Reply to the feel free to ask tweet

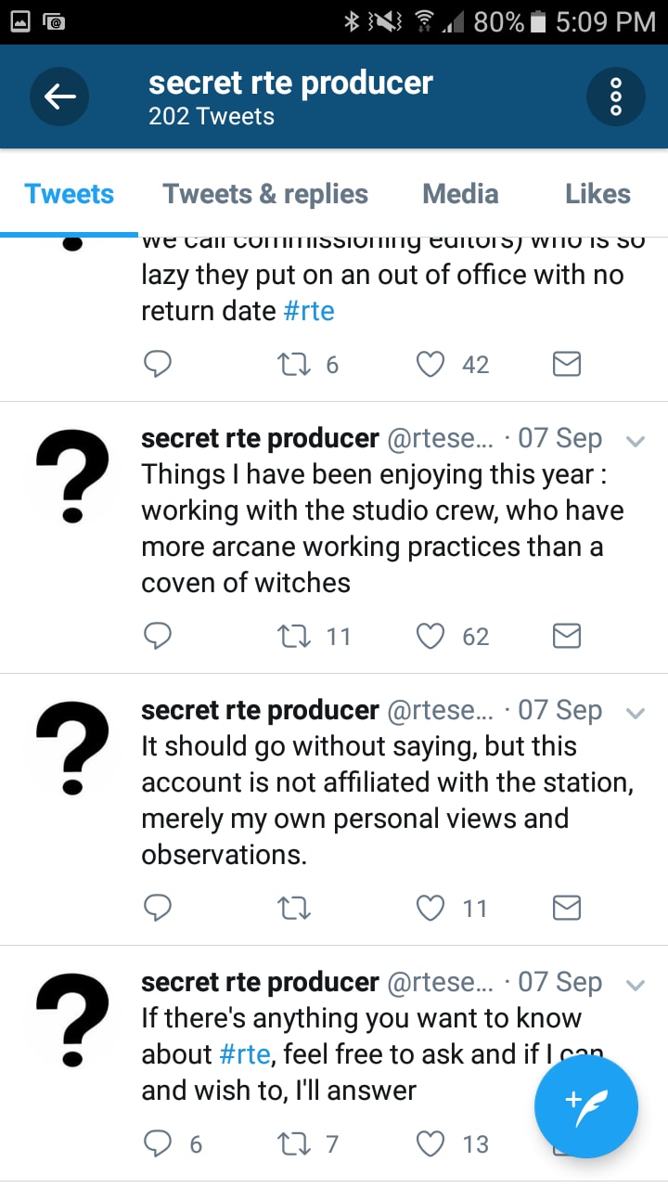click(158, 1143)
